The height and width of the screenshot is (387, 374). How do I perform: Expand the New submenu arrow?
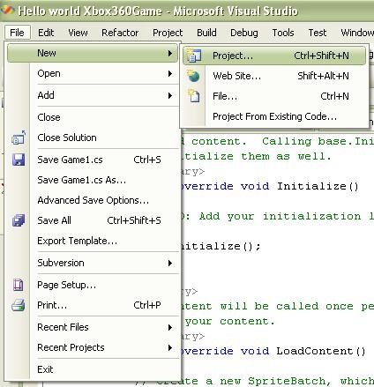(170, 53)
